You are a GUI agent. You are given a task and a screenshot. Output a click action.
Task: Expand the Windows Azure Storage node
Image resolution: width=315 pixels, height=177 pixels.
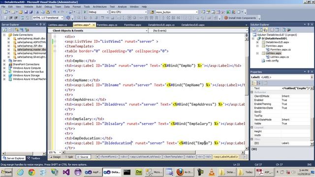coord(4,75)
